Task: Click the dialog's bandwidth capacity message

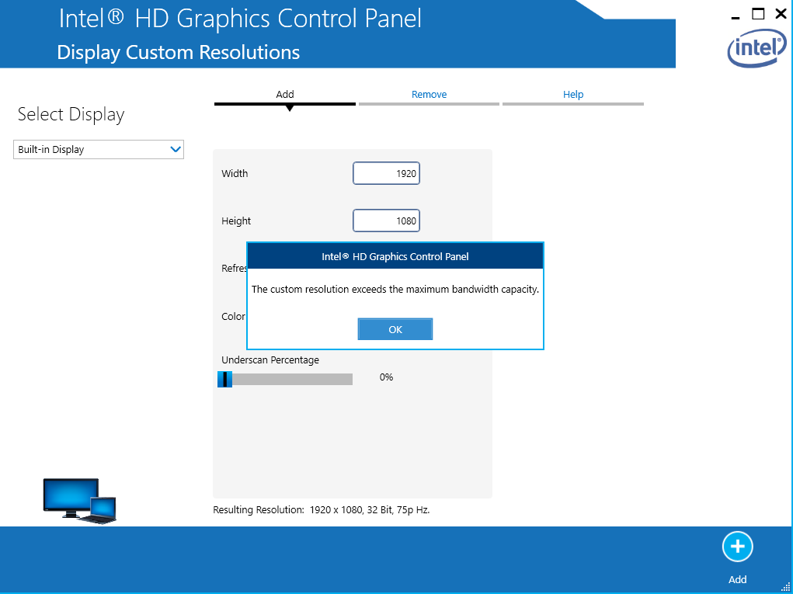Action: click(395, 290)
